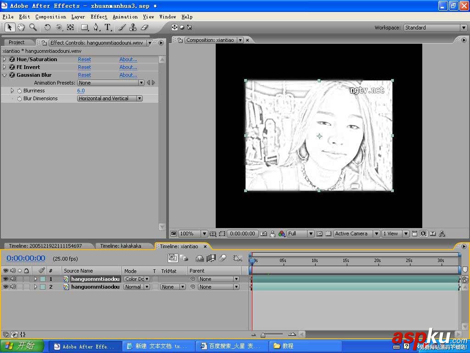Open Animation Presets dropdown
Screen dimensions: 470x353
tap(111, 83)
